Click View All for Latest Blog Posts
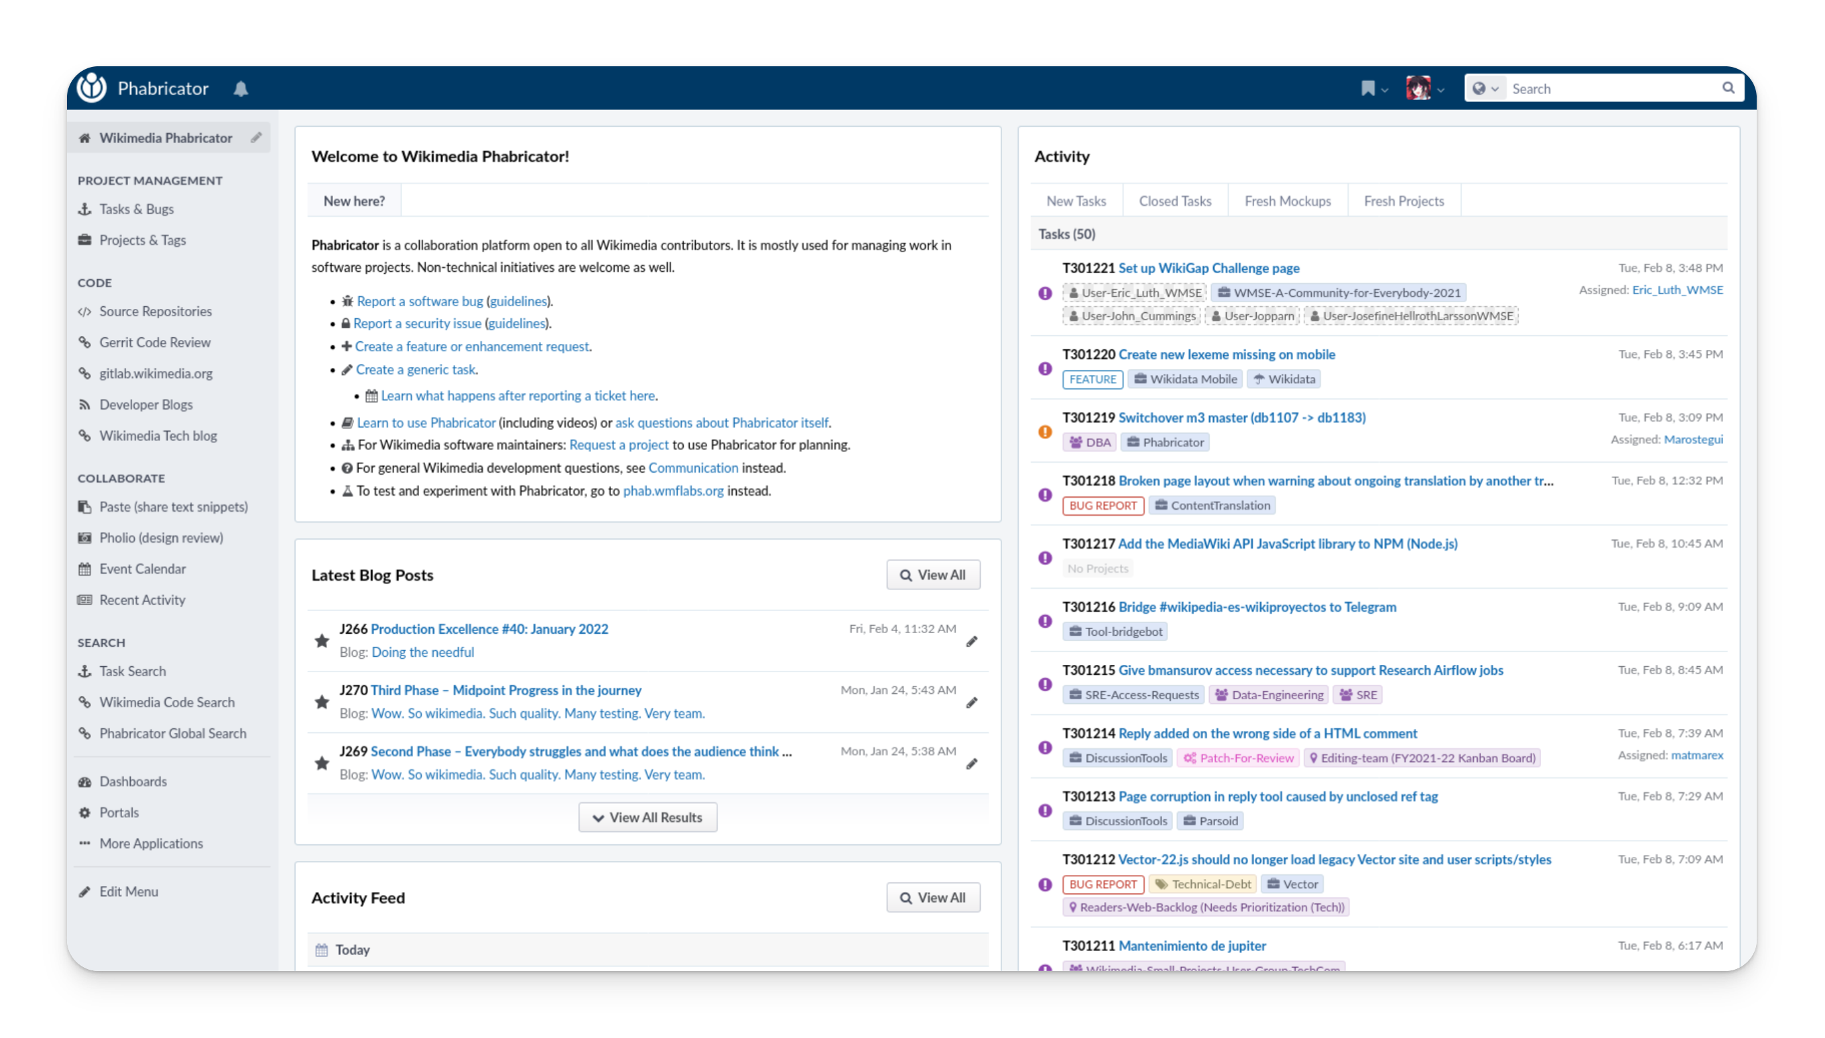 [933, 575]
